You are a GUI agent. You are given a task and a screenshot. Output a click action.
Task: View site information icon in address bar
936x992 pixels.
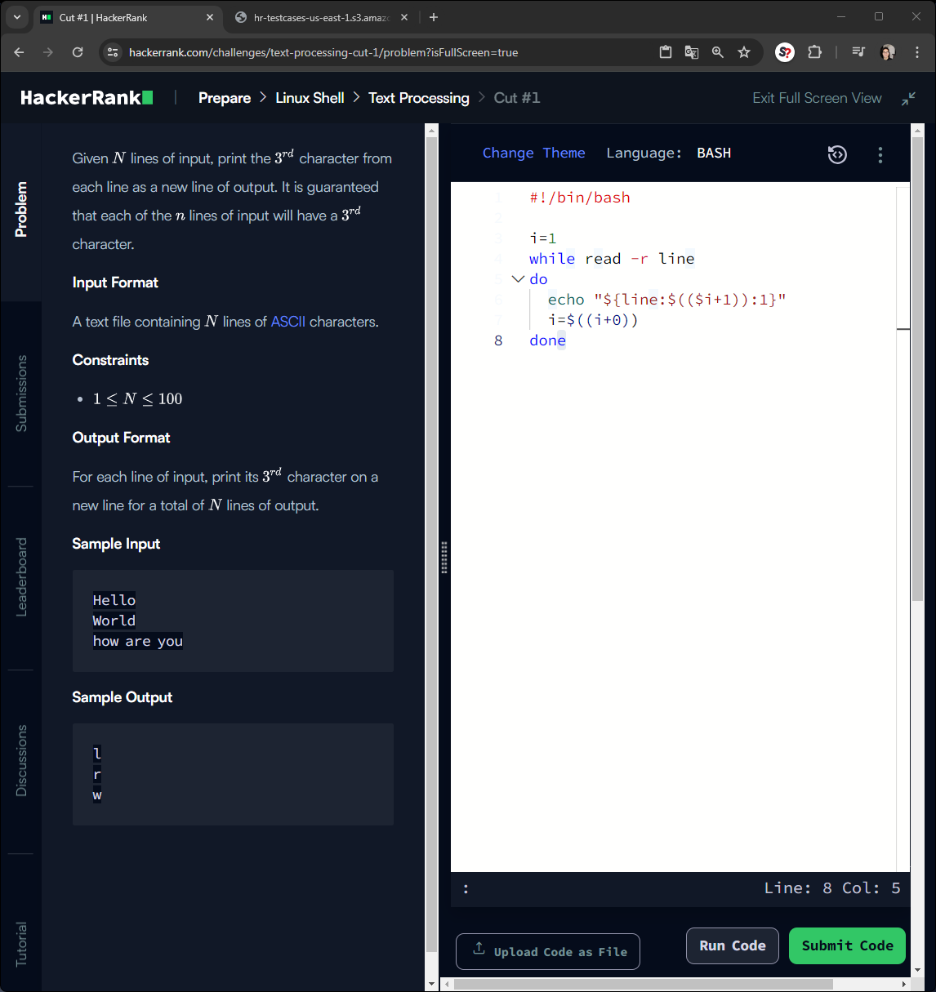(114, 52)
